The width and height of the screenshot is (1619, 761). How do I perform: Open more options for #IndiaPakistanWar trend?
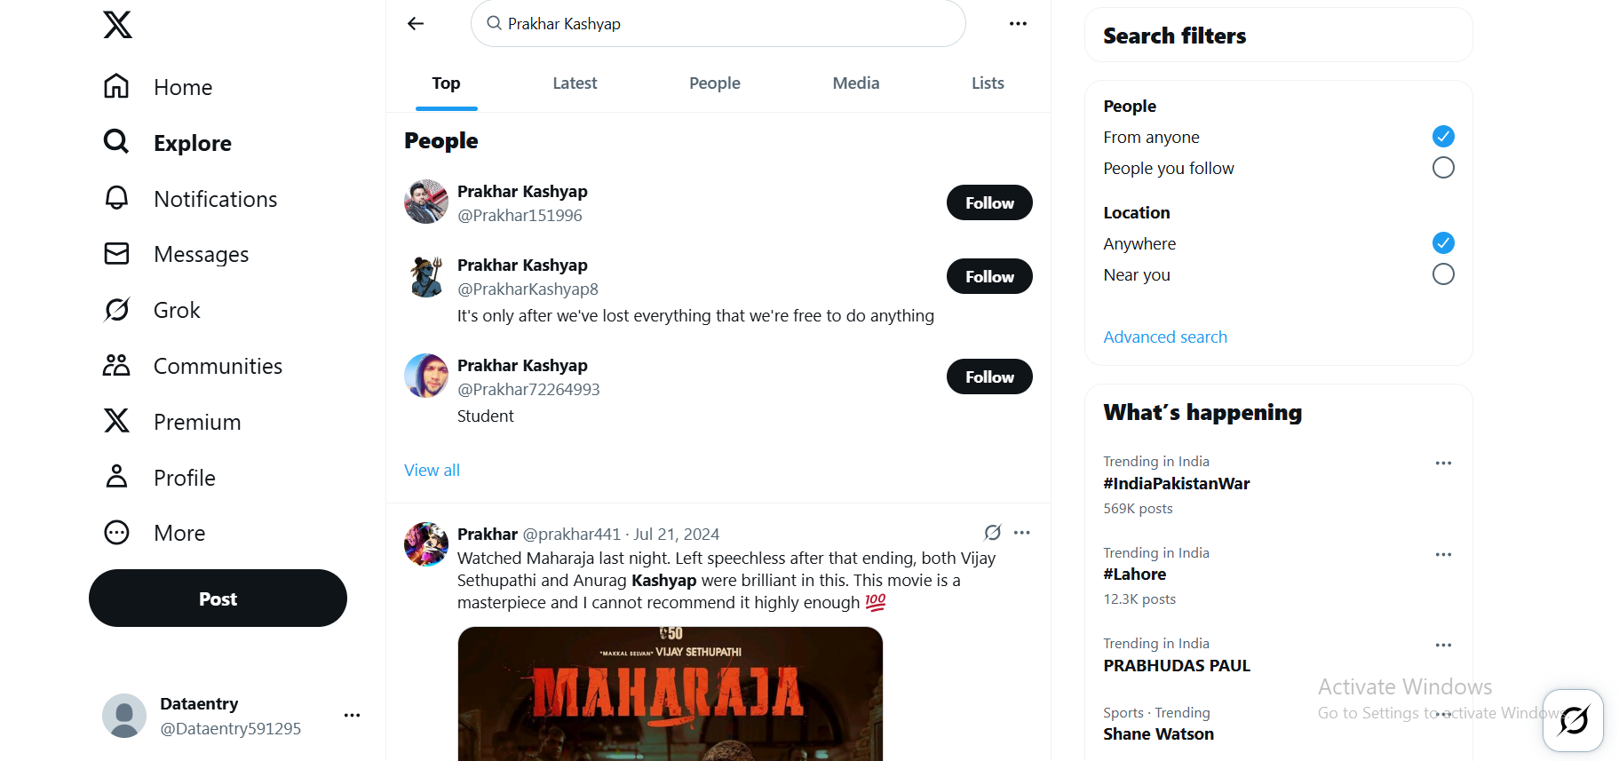coord(1443,464)
